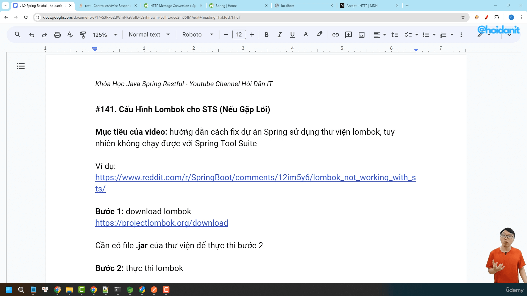Switch to rest - ControllerAdvice tab
527x296 pixels.
[x=108, y=5]
